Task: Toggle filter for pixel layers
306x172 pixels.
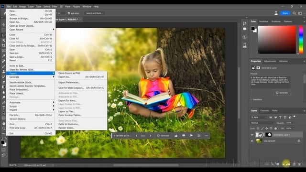Action: tap(271, 117)
